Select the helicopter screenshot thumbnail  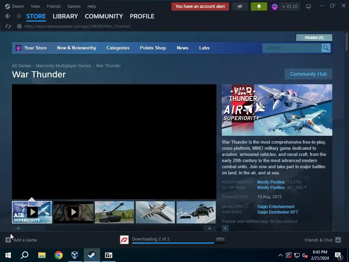[x=196, y=212]
